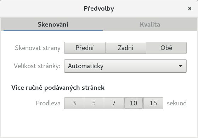Screen dimensions: 198x138
Task: Click the sekund label
Action: [x=177, y=103]
